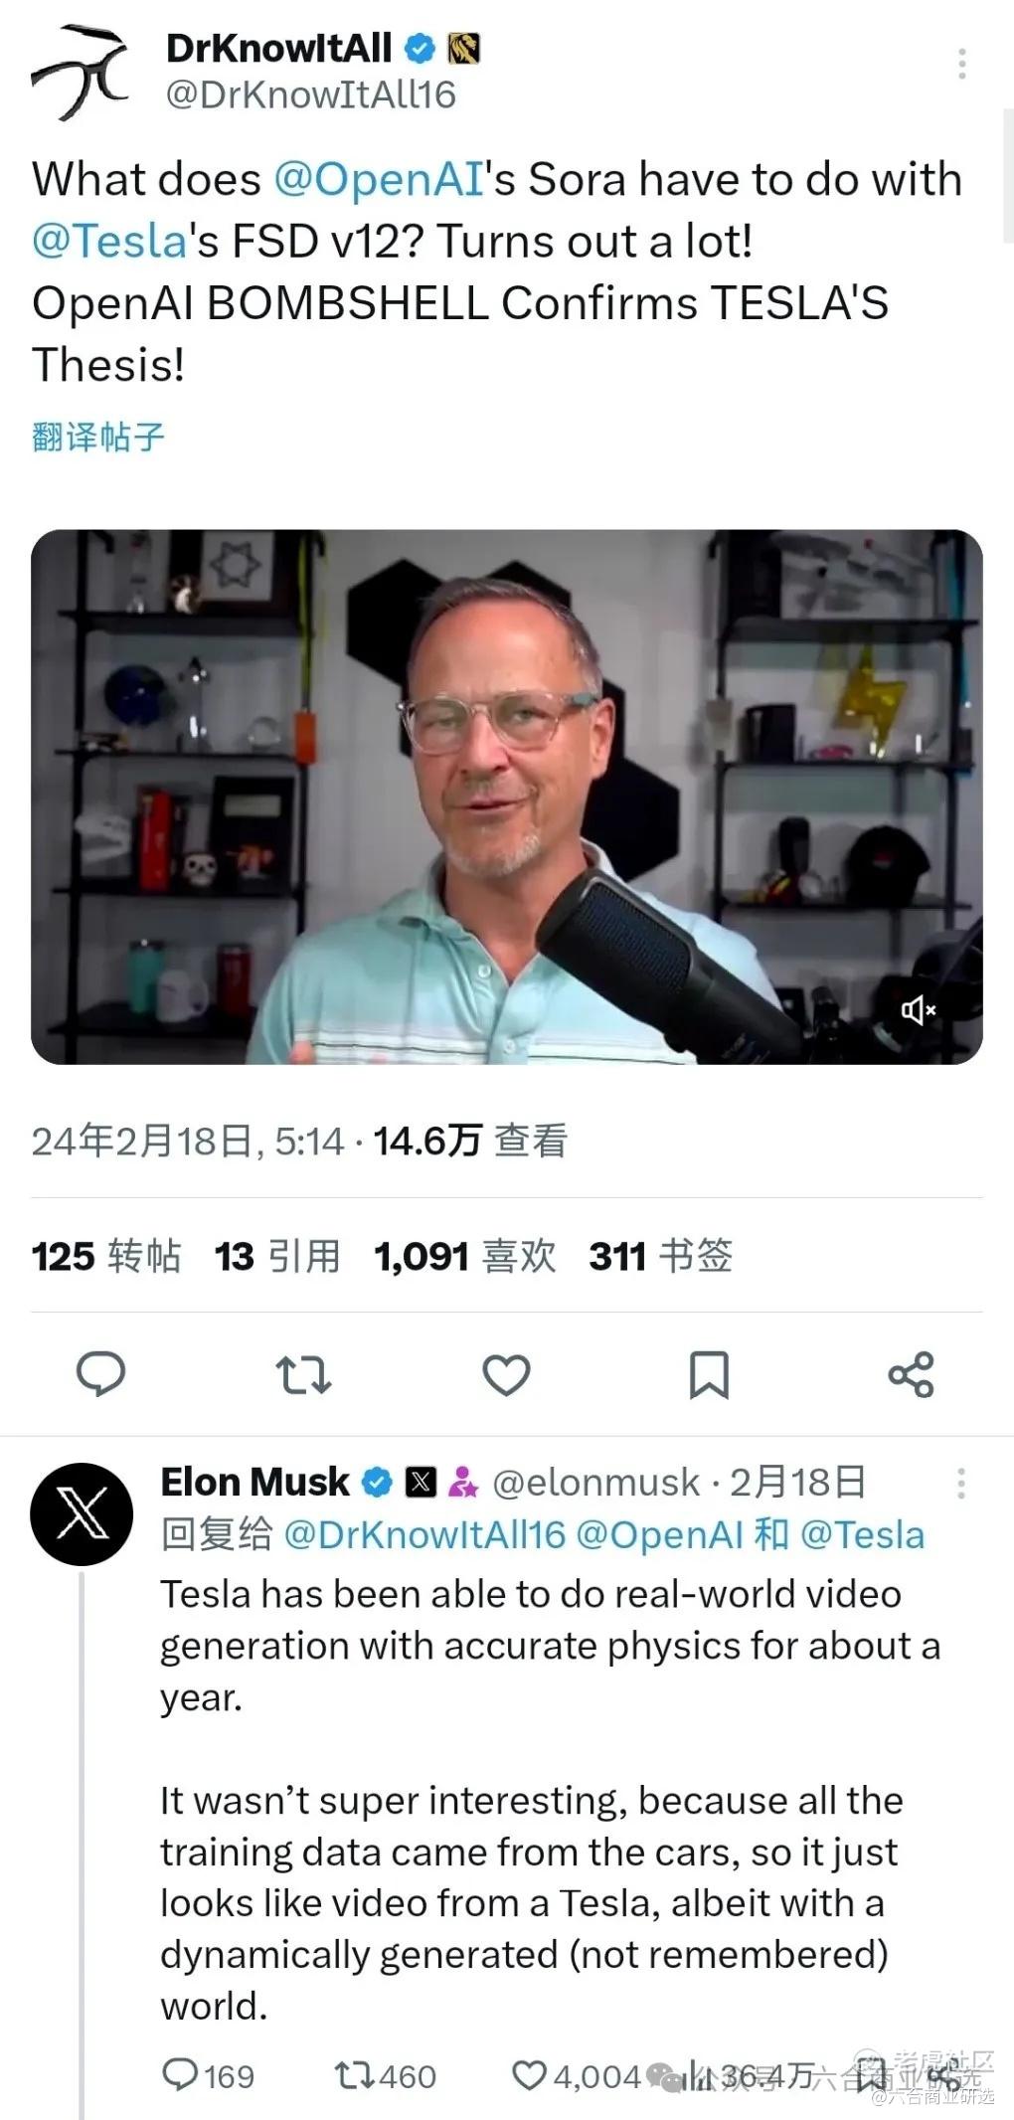Like the DrKnowItAll post with heart icon
Image resolution: width=1014 pixels, height=2120 pixels.
506,1374
